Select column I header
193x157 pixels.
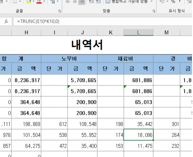(x=54, y=33)
